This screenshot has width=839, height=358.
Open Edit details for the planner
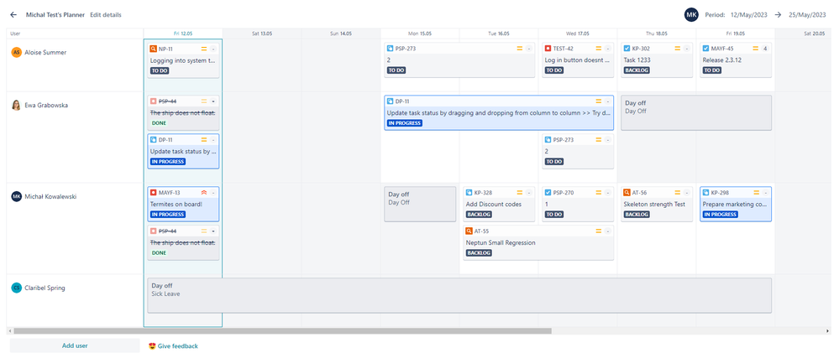(106, 15)
